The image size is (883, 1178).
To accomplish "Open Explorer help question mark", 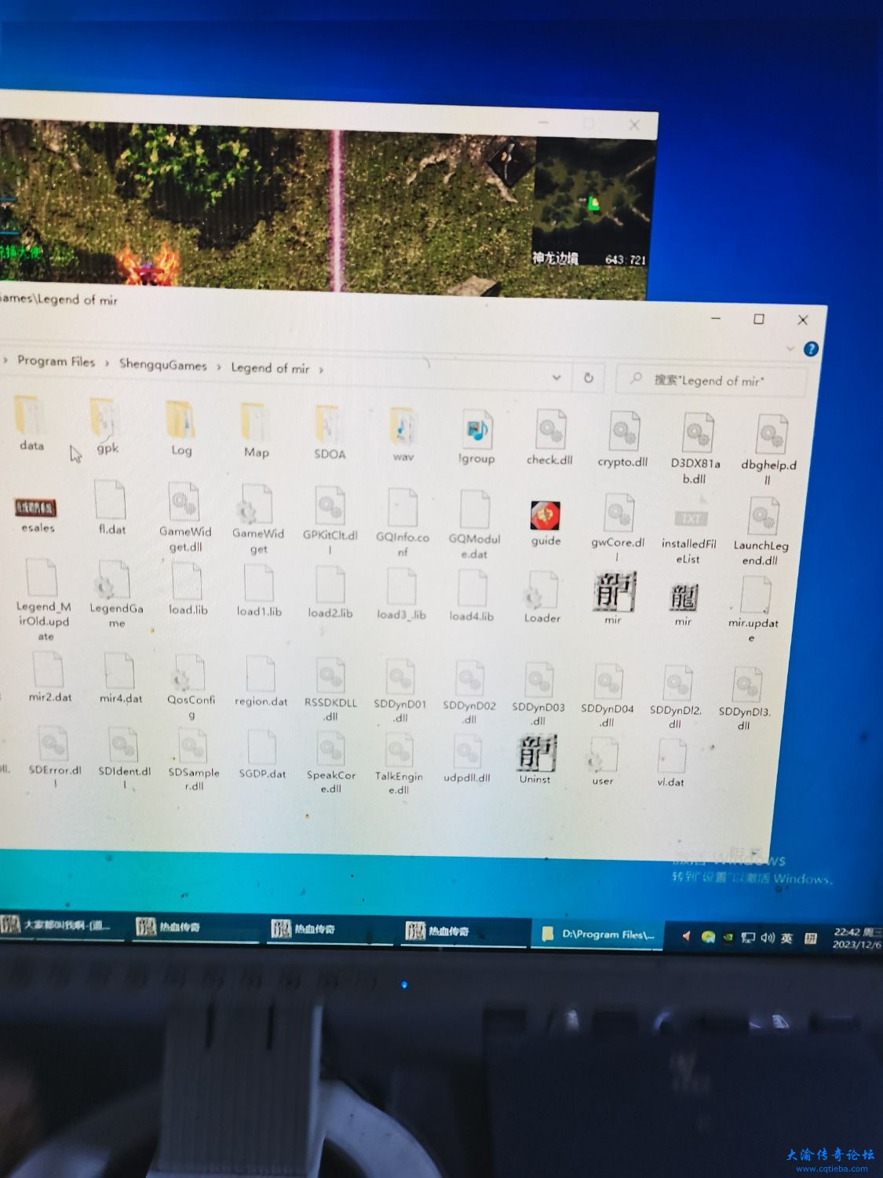I will pos(811,349).
